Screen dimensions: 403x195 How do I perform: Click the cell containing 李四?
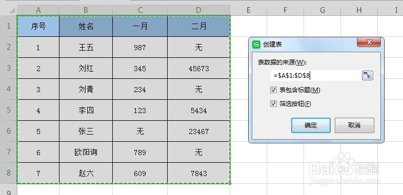[86, 111]
